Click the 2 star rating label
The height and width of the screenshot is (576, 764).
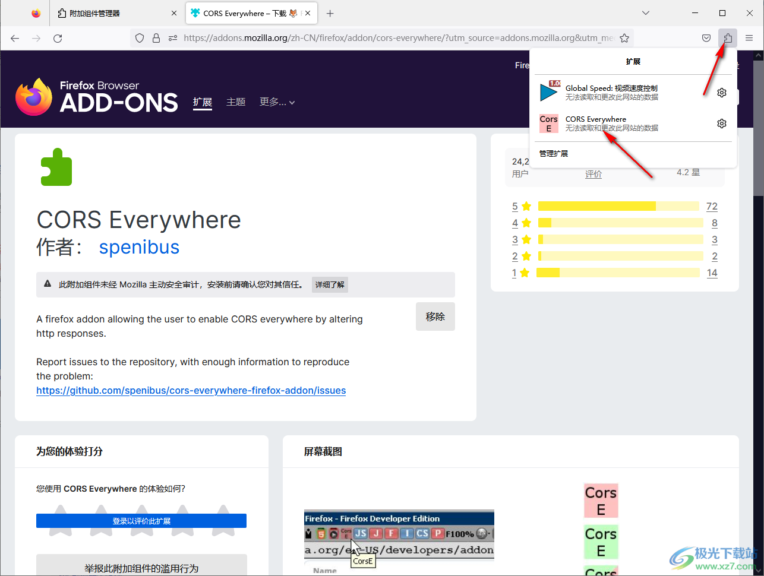point(515,256)
